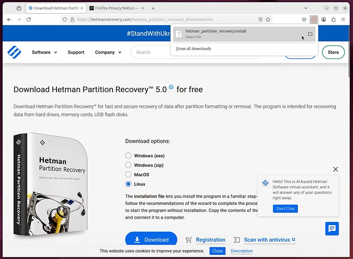The width and height of the screenshot is (353, 259).
Task: Click the URL address bar
Action: tap(167, 20)
